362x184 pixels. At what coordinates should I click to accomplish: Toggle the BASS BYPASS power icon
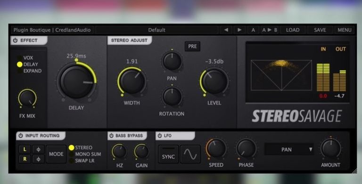click(x=111, y=136)
